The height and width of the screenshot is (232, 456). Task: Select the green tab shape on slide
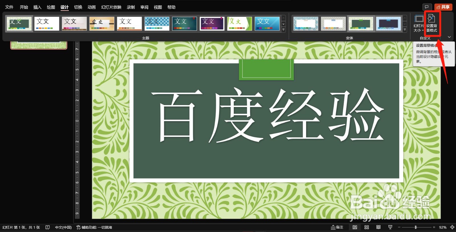266,69
